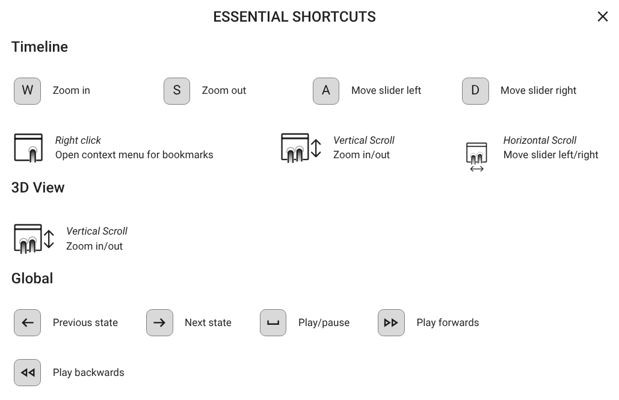Click the Move slider left/right text
Screen dimensions: 619x400
coord(551,155)
